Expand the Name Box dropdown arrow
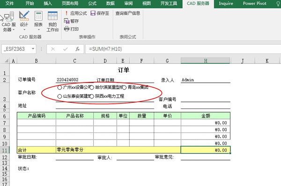 click(x=33, y=49)
